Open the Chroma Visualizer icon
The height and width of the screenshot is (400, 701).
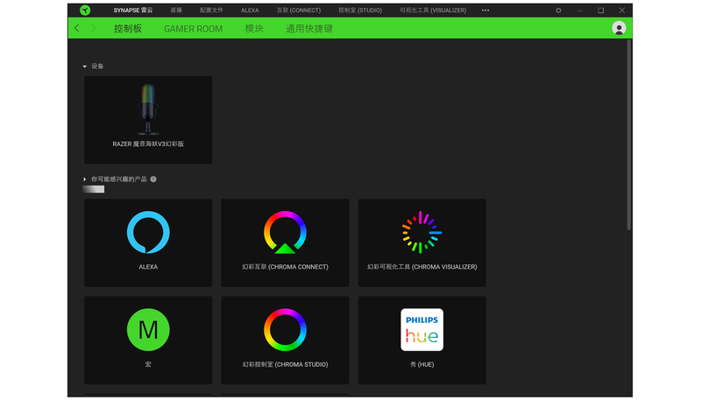[x=422, y=232]
